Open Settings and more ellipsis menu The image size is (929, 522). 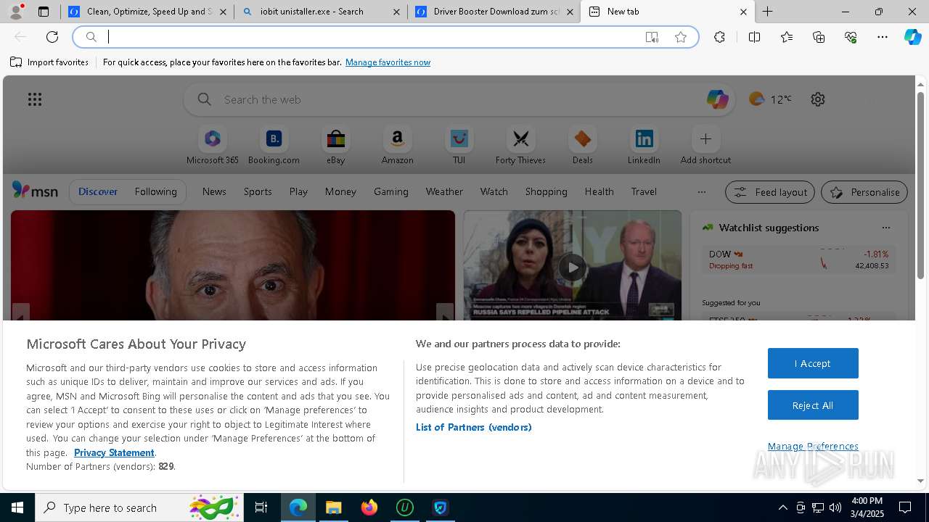(x=883, y=37)
